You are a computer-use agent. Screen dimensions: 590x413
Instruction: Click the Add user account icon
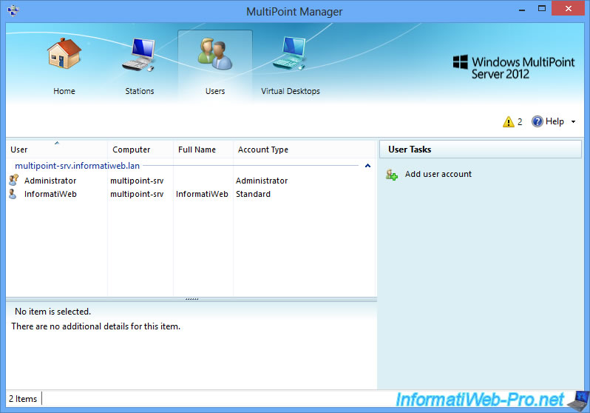pos(392,175)
